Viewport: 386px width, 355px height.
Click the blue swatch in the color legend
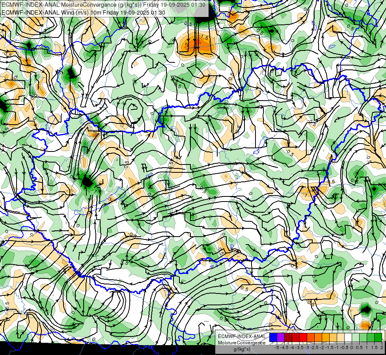[273, 337]
